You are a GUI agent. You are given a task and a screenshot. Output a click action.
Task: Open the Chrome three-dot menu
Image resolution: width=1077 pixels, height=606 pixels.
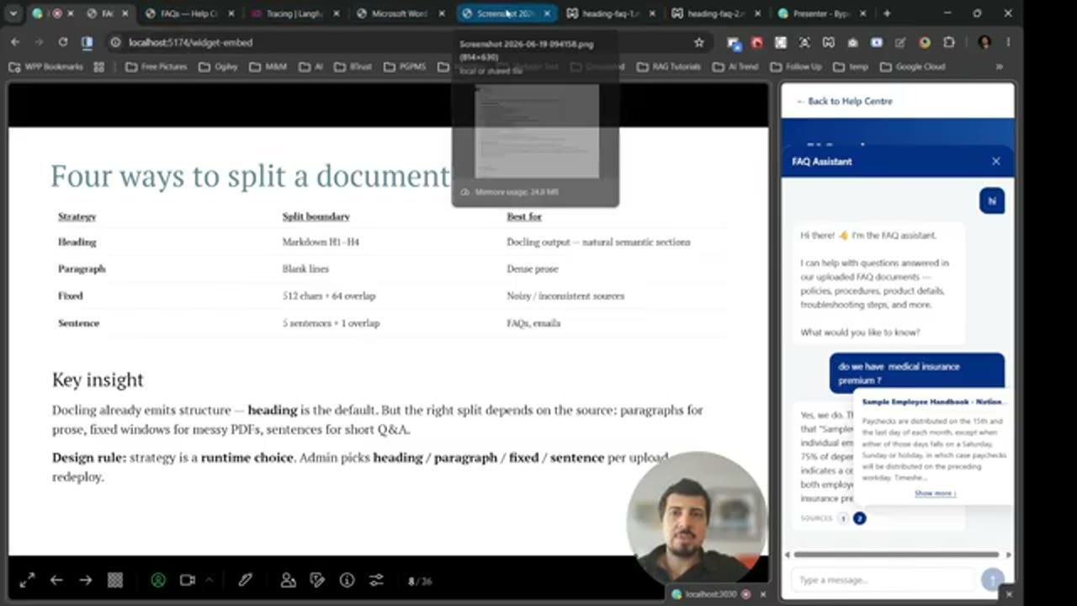[1008, 42]
